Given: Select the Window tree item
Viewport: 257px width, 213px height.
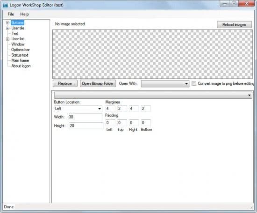Looking at the screenshot, I should pyautogui.click(x=18, y=44).
